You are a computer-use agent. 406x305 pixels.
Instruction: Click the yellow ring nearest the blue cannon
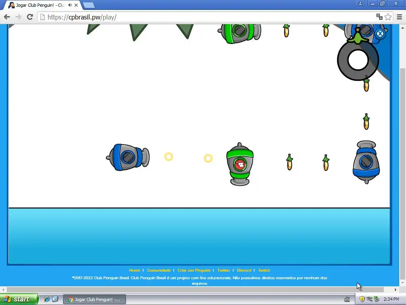[x=169, y=156]
